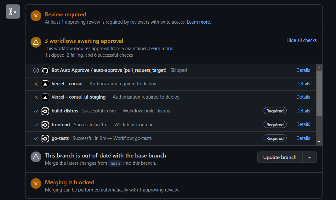The width and height of the screenshot is (336, 200).
Task: Open Details for go-tests check
Action: click(x=303, y=138)
